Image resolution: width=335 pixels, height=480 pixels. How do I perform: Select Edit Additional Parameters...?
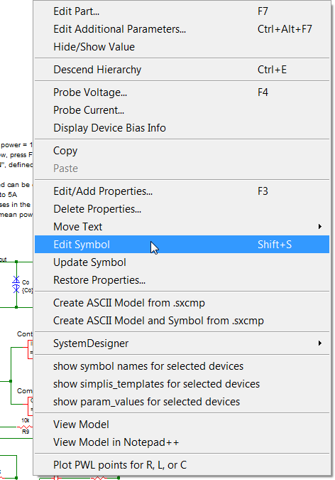pos(182,29)
